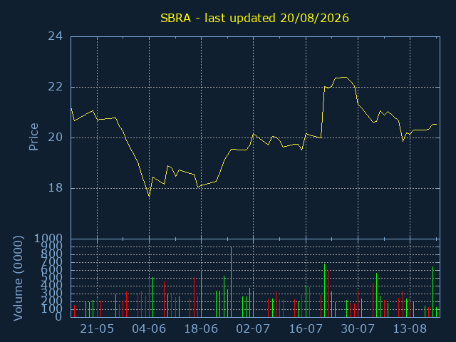This screenshot has height=342, width=456.
Task: Click the 02-07 date axis label
Action: (x=253, y=329)
